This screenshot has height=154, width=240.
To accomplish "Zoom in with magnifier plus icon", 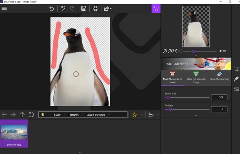I will point(170,51).
